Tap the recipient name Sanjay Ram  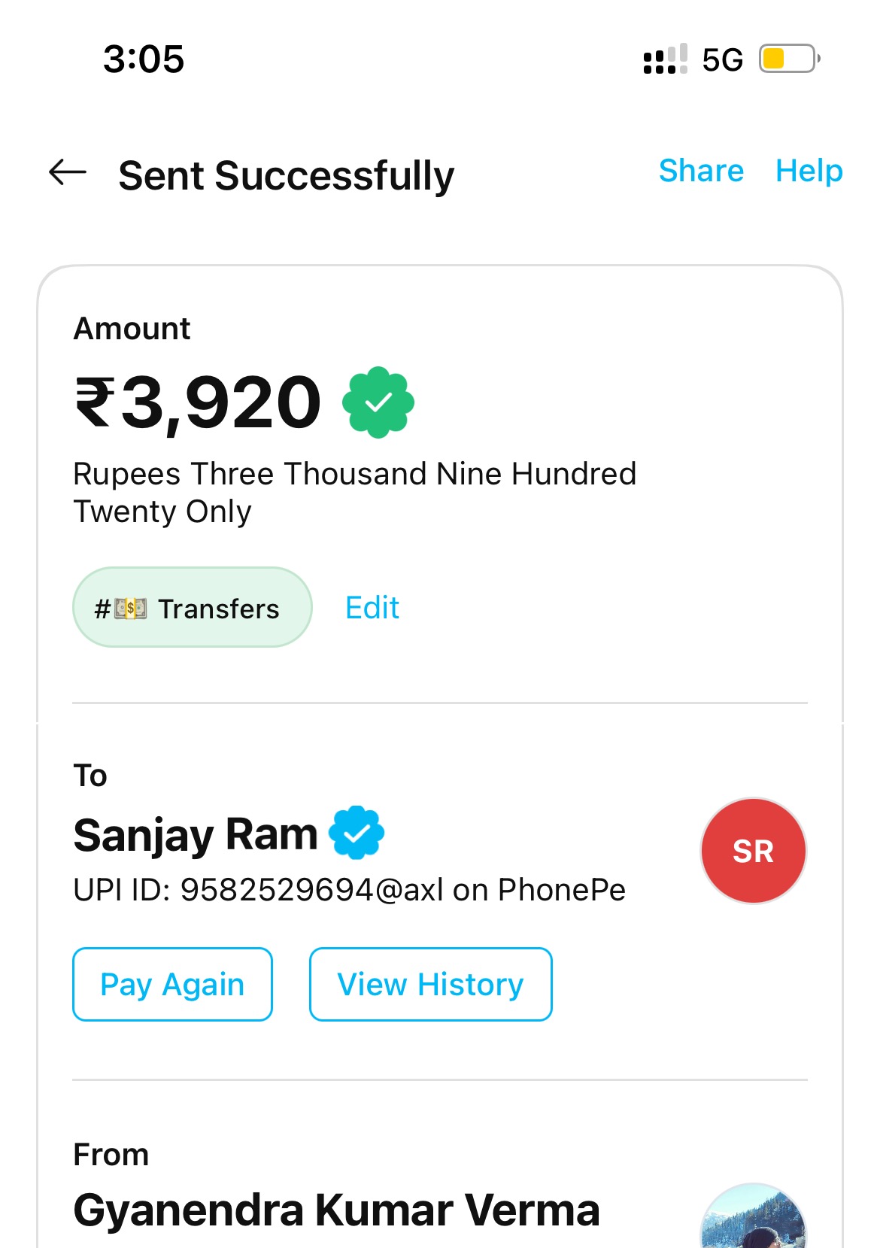coord(196,835)
